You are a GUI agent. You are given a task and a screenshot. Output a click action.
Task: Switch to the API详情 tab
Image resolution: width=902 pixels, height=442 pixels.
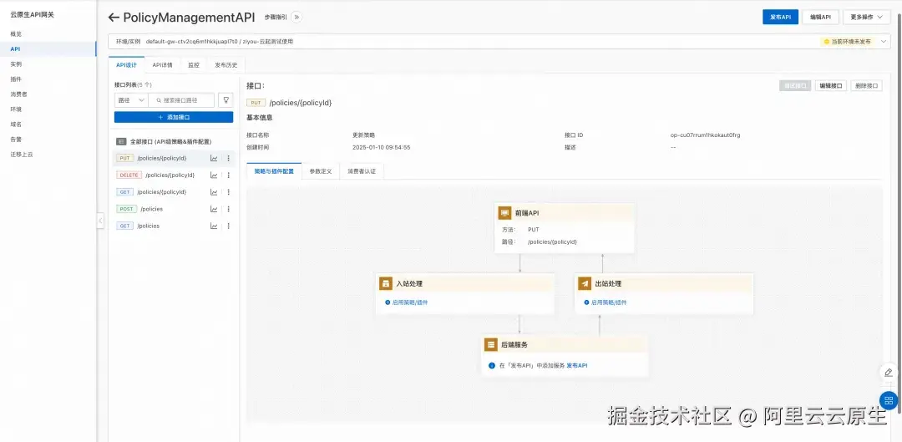point(162,65)
